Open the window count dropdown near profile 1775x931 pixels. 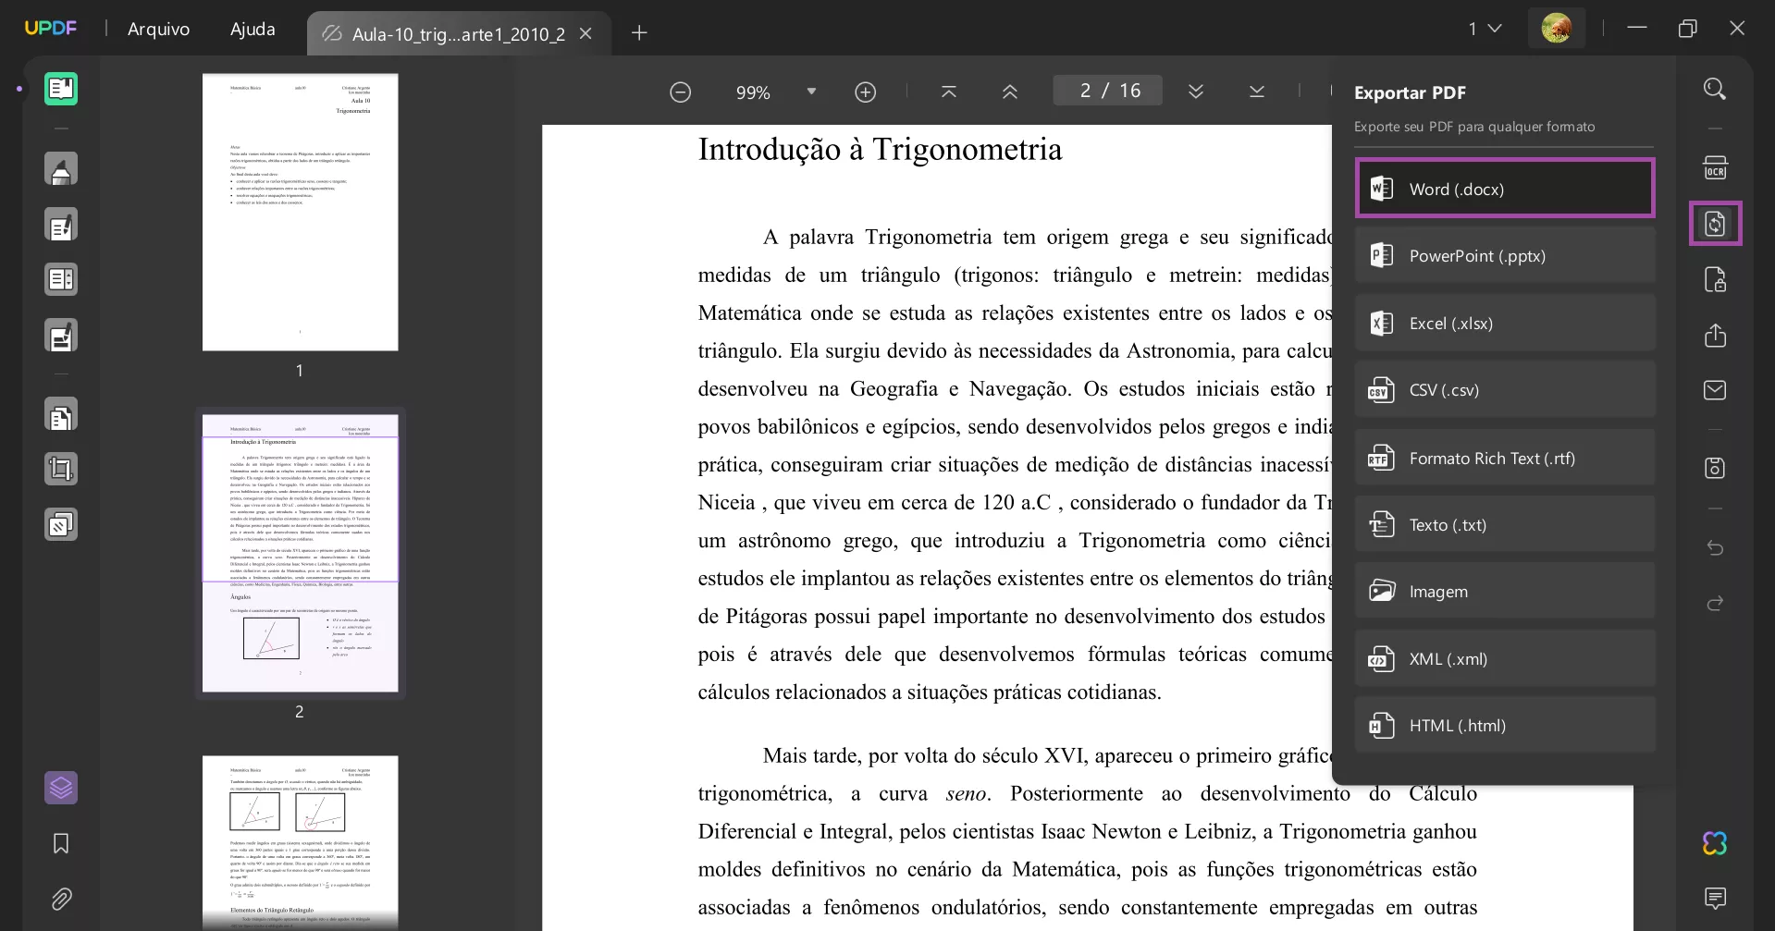tap(1485, 29)
